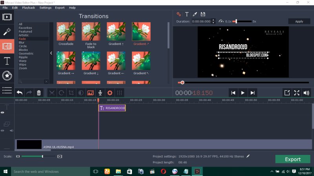
Task: Open the Playback menu
Action: [x=28, y=8]
